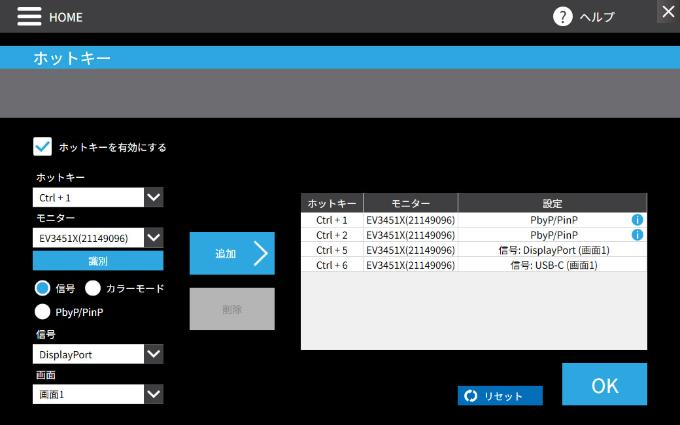Image resolution: width=680 pixels, height=425 pixels.
Task: Select the Ctrl + 5 DisplayPort table row
Action: coord(473,250)
